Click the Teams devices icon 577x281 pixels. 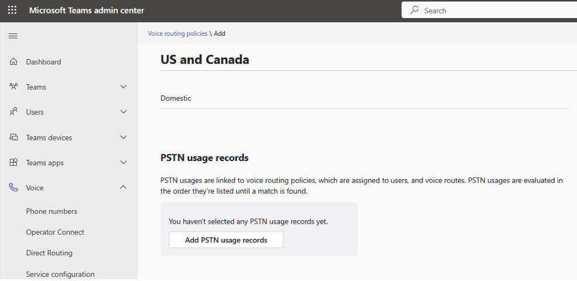point(13,137)
